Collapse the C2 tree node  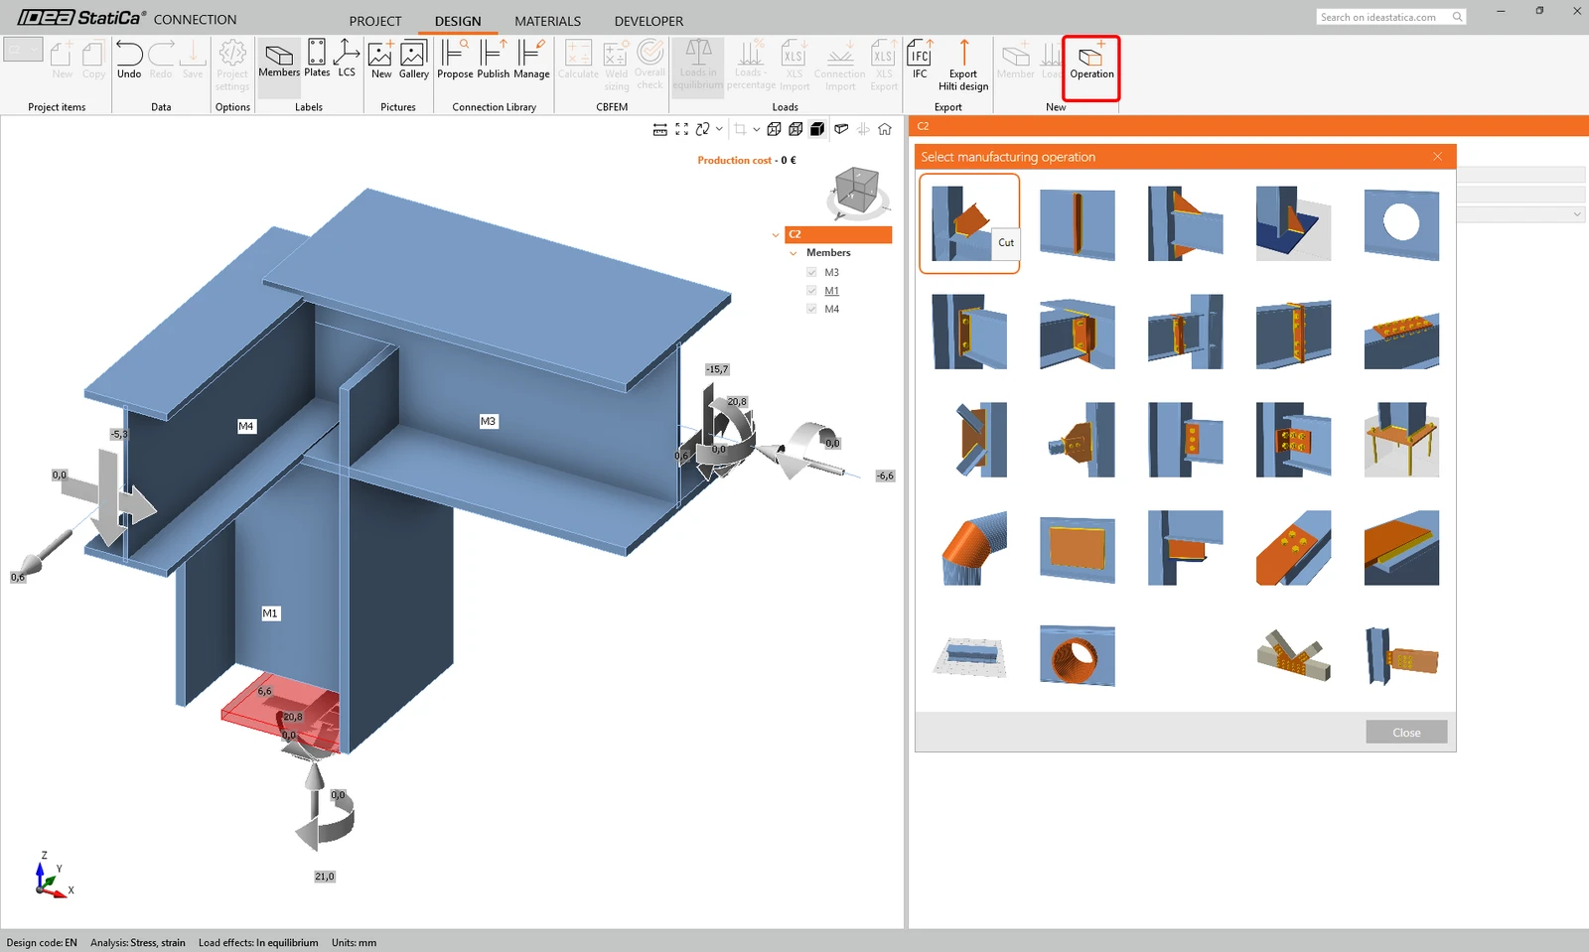tap(776, 235)
